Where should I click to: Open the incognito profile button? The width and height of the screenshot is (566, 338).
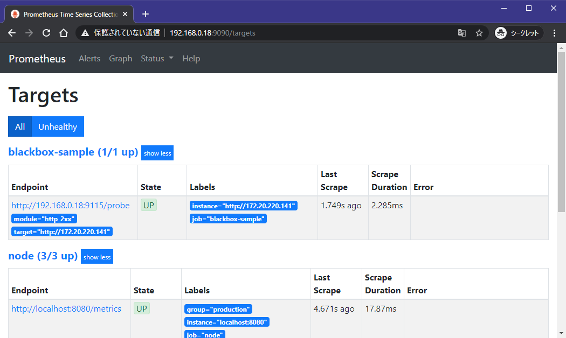(x=517, y=33)
